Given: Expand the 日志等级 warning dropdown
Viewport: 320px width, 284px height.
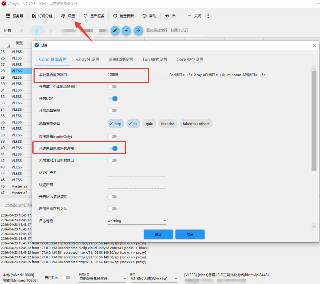Looking at the screenshot, I should [x=137, y=221].
